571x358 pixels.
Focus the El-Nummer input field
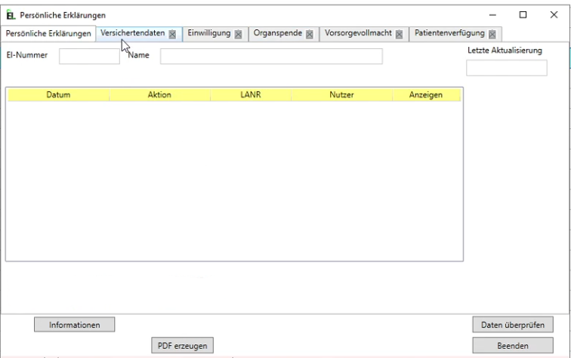point(89,56)
